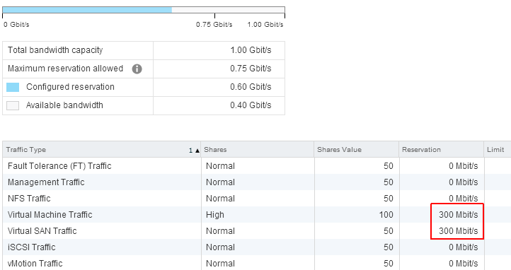Sort by the Traffic Type column header
Screen dimensions: 511x270
(x=102, y=150)
